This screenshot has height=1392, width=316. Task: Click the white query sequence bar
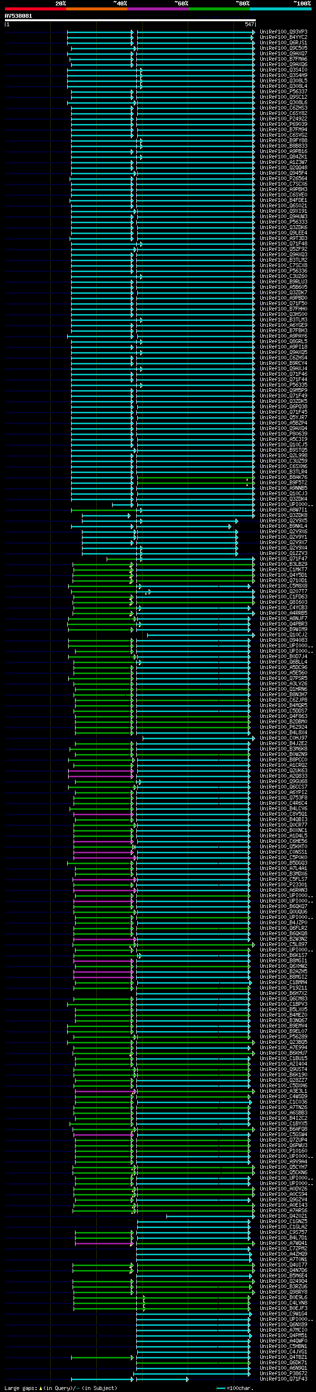(130, 20)
